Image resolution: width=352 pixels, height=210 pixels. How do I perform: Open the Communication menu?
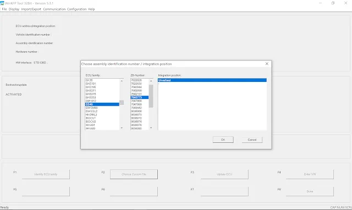pos(54,9)
